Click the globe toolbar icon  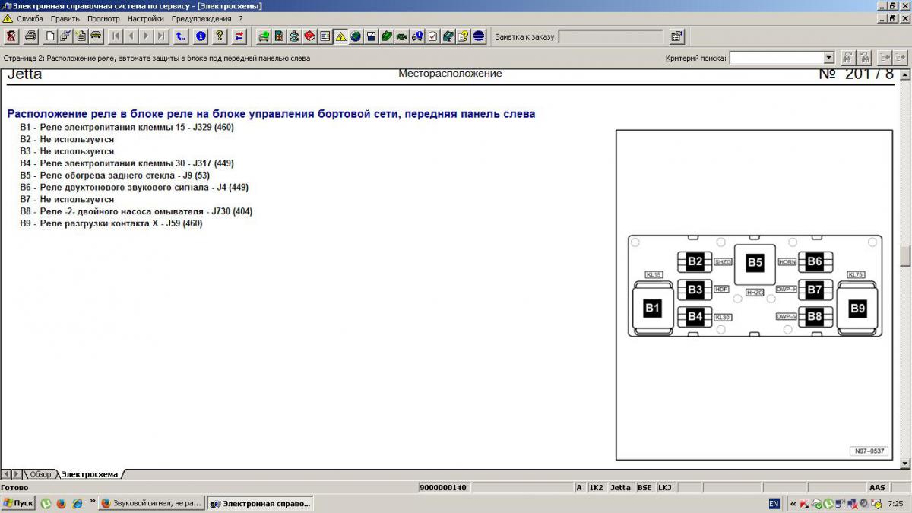point(355,36)
